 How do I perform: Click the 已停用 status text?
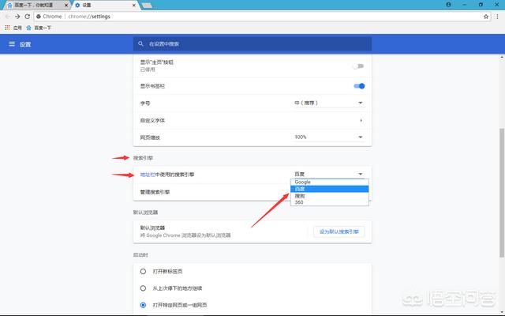click(148, 70)
